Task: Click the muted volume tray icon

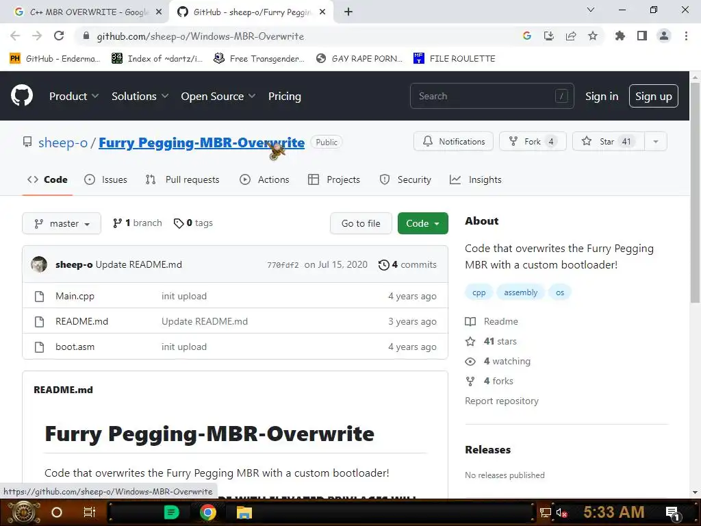Action: [561, 512]
